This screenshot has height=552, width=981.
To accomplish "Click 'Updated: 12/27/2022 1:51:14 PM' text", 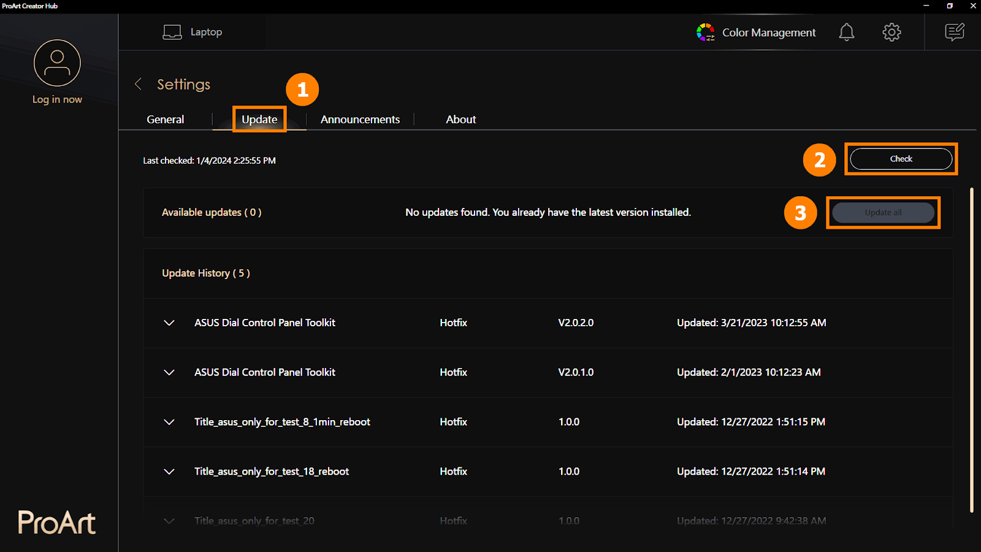I will click(x=751, y=472).
